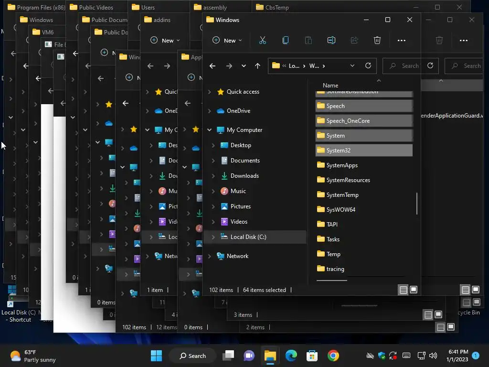This screenshot has height=367, width=489.
Task: Select the SystemResources folder
Action: coord(364,180)
